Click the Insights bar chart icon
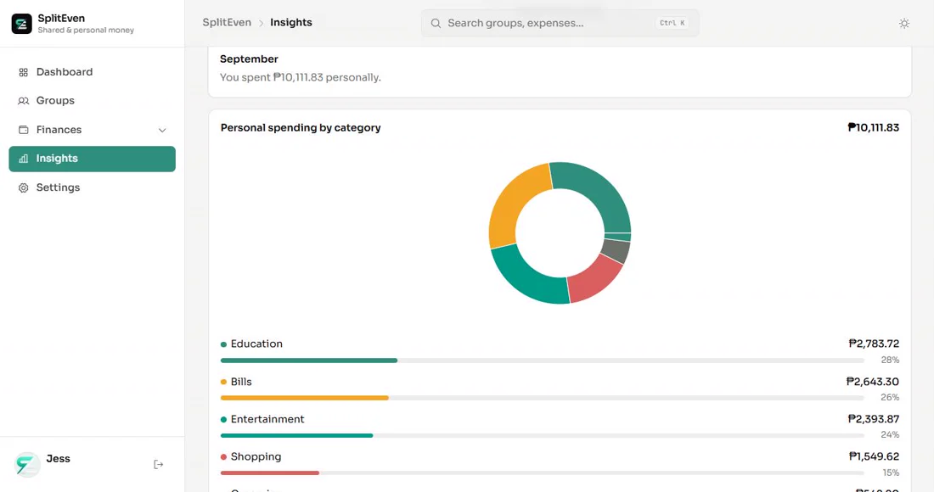This screenshot has height=492, width=934. coord(23,159)
